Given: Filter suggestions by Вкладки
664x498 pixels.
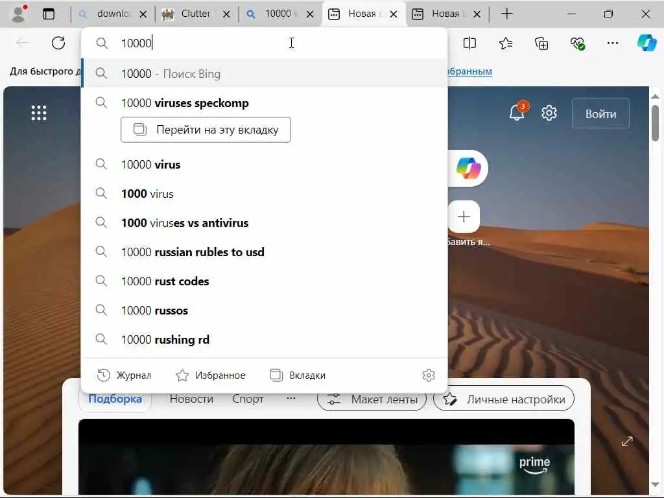Looking at the screenshot, I should [298, 375].
